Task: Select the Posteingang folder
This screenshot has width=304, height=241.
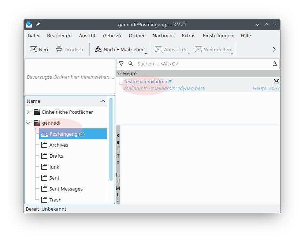Action: [x=63, y=134]
